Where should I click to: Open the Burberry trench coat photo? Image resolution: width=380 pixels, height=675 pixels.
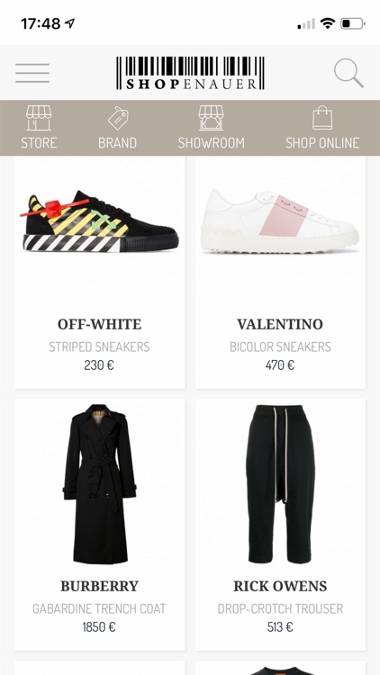point(100,484)
